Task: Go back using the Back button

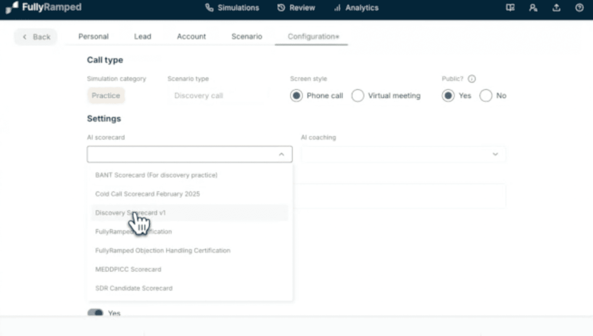Action: pos(36,37)
